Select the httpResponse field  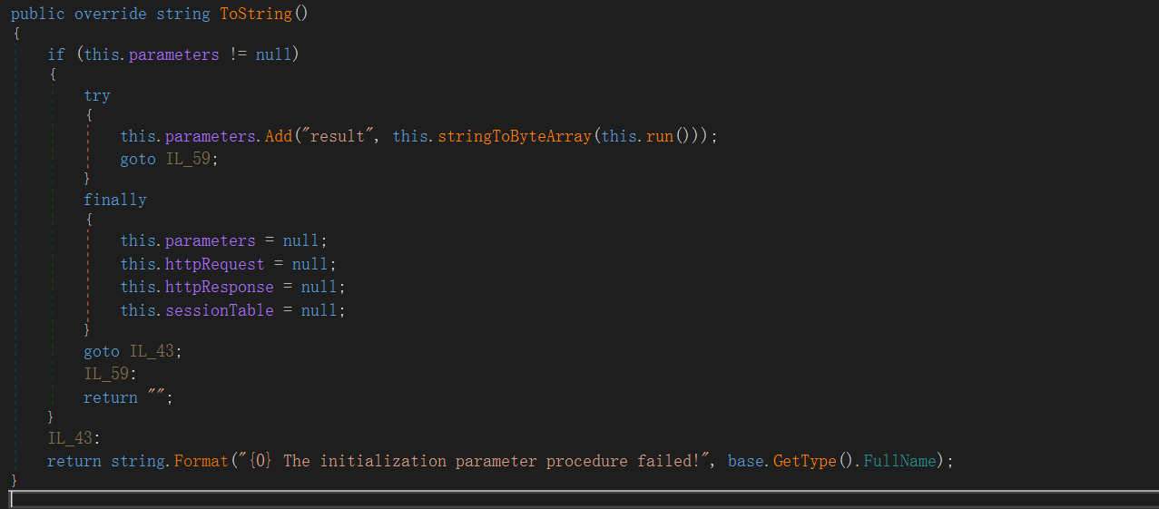[219, 287]
